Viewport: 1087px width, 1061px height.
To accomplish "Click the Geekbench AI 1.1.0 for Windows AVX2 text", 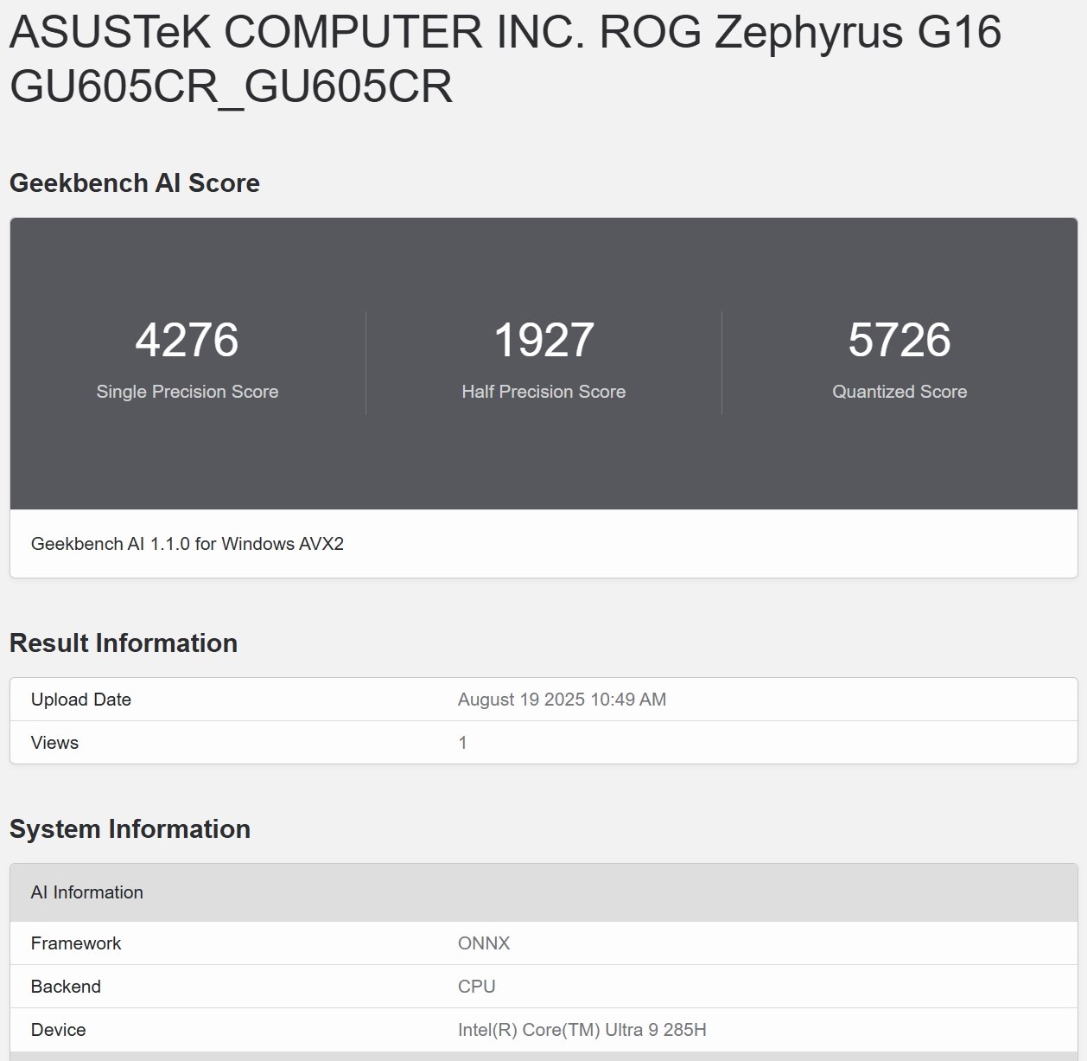I will click(x=188, y=544).
